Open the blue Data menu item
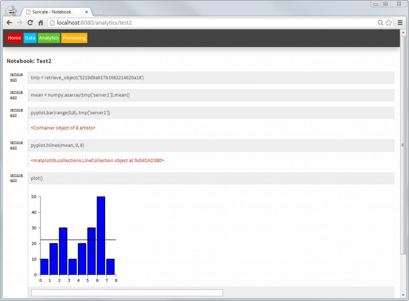409x301 pixels. [x=30, y=38]
